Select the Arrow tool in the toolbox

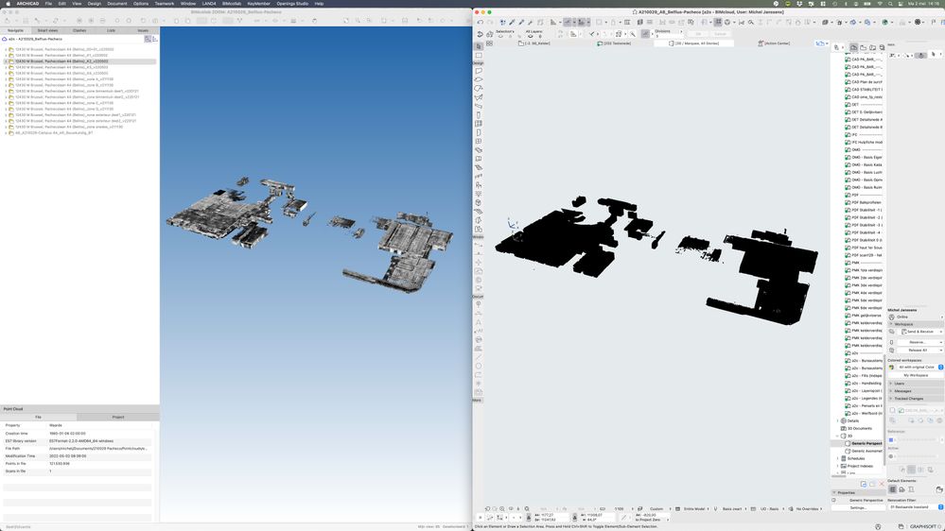[479, 45]
